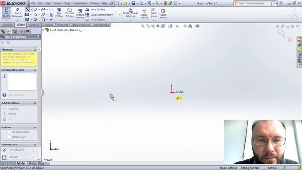
Task: Open the Exit Sketch dropdown arrow
Action: (x=6, y=20)
